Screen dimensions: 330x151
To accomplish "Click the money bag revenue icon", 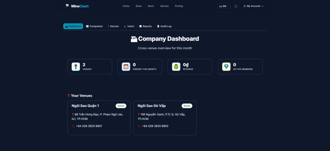I will (x=176, y=67).
